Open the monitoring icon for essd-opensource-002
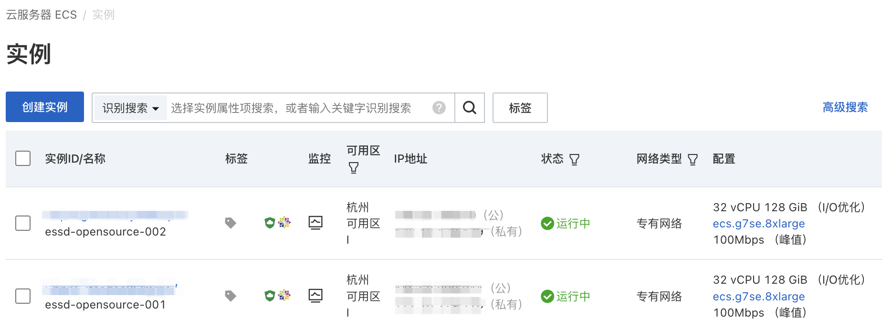The image size is (882, 329). point(315,223)
